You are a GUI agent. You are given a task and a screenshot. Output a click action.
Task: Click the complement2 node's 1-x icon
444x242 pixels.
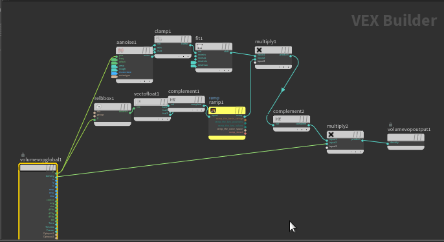click(278, 119)
